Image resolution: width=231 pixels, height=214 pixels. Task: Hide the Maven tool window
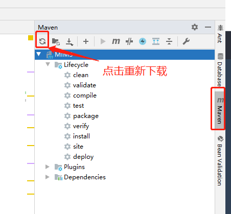[x=208, y=27]
